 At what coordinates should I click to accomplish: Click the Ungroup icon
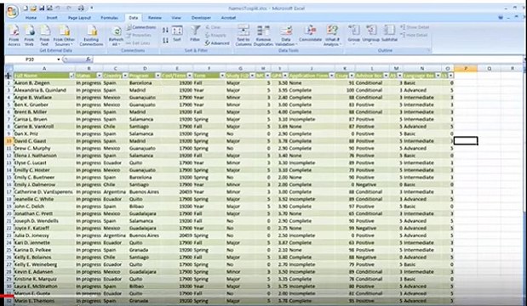[371, 35]
